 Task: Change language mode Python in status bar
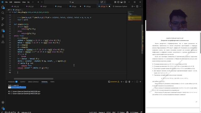[121, 112]
